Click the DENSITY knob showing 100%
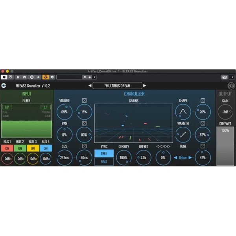This screenshot has width=236, height=236. click(x=124, y=158)
